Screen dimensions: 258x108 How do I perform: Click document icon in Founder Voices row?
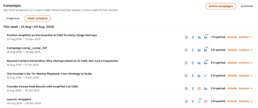coord(186,88)
